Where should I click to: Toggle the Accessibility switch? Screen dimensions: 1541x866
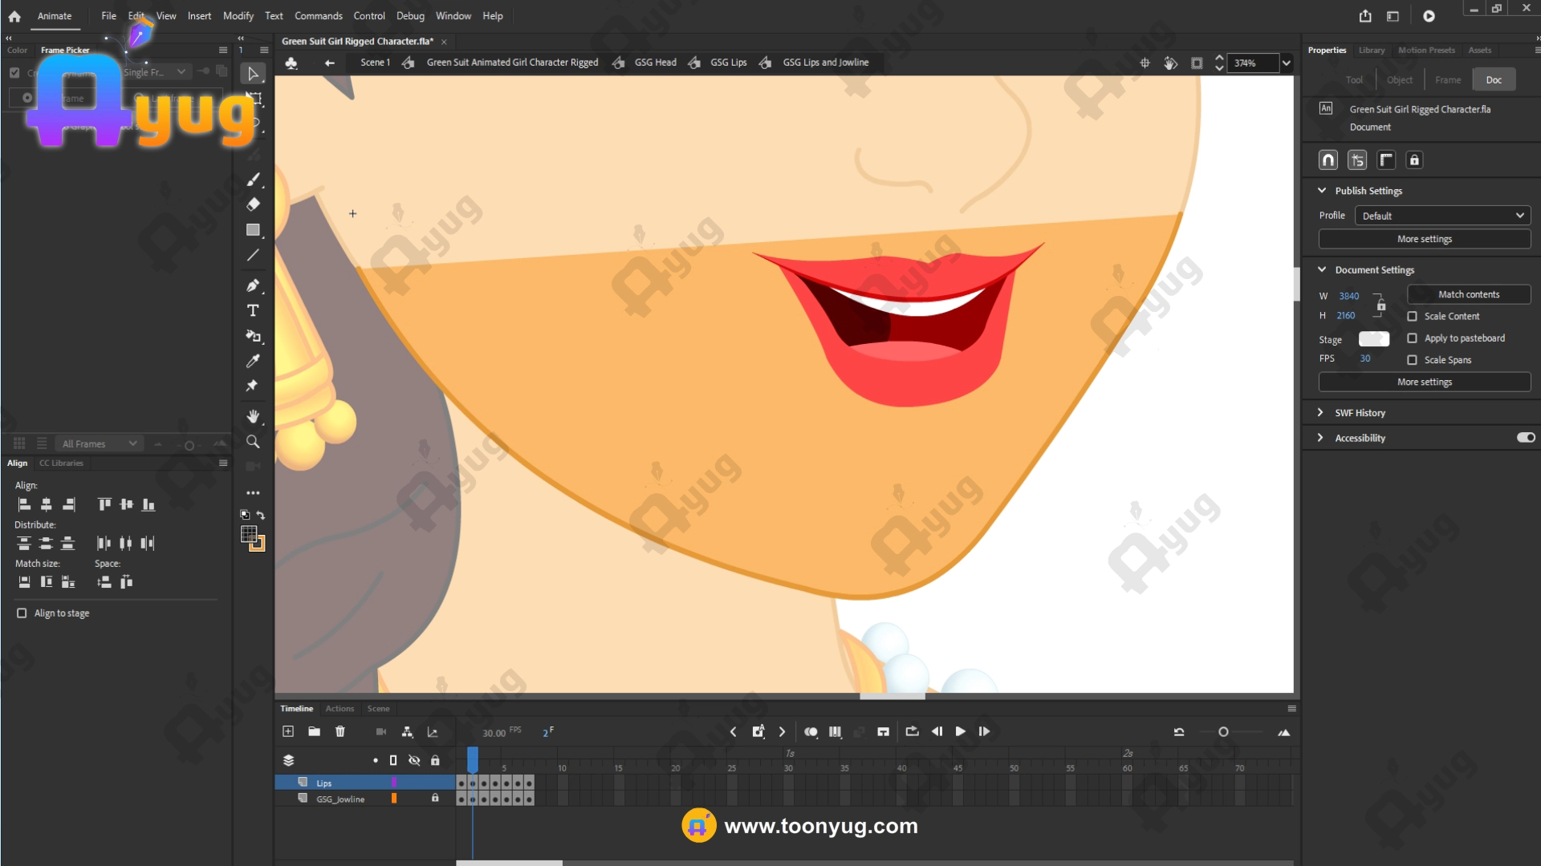click(1525, 438)
